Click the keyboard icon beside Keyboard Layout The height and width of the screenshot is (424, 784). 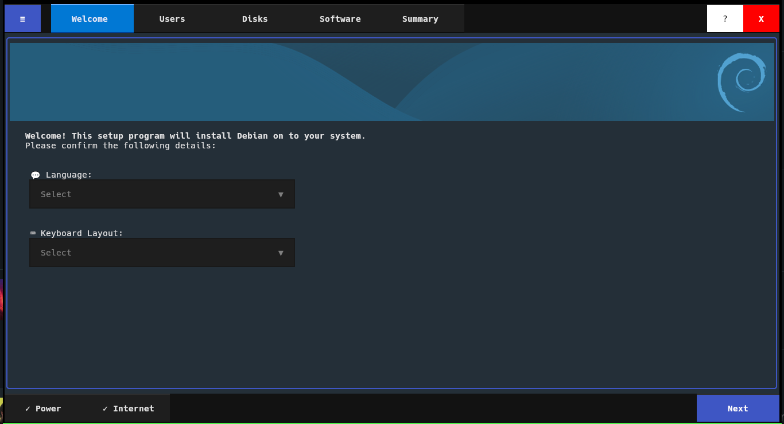click(33, 233)
